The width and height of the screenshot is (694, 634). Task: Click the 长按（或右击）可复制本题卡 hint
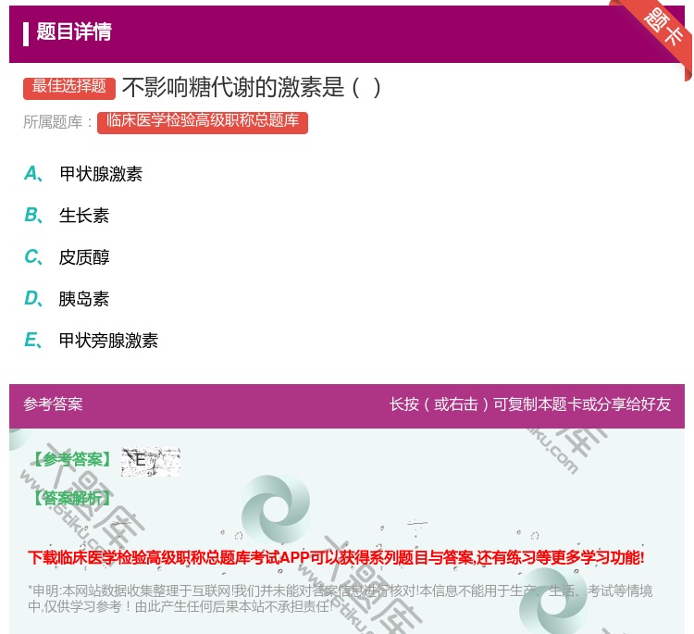click(x=530, y=404)
